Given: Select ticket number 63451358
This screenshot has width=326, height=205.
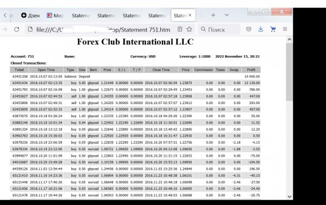Looking at the screenshot, I should (20, 76).
